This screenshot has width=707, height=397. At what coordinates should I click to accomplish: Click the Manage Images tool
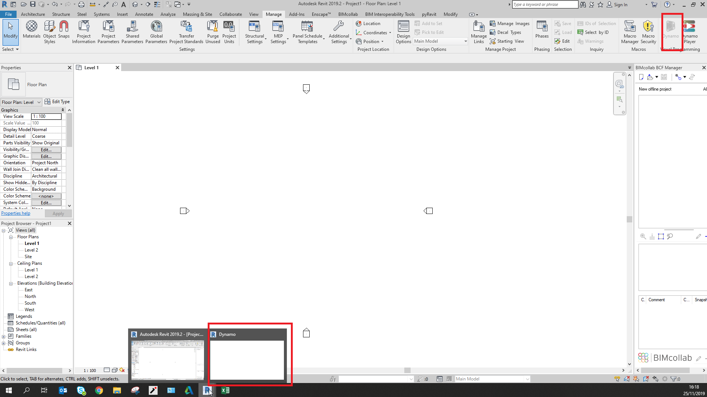(510, 24)
